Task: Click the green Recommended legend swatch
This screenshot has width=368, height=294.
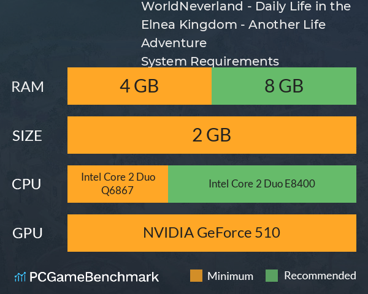Action: pos(272,276)
